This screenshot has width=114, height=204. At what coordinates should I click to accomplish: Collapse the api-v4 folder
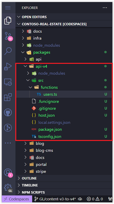(64, 66)
